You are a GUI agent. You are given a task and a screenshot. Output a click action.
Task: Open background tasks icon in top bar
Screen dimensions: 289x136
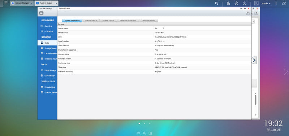tap(228, 3)
